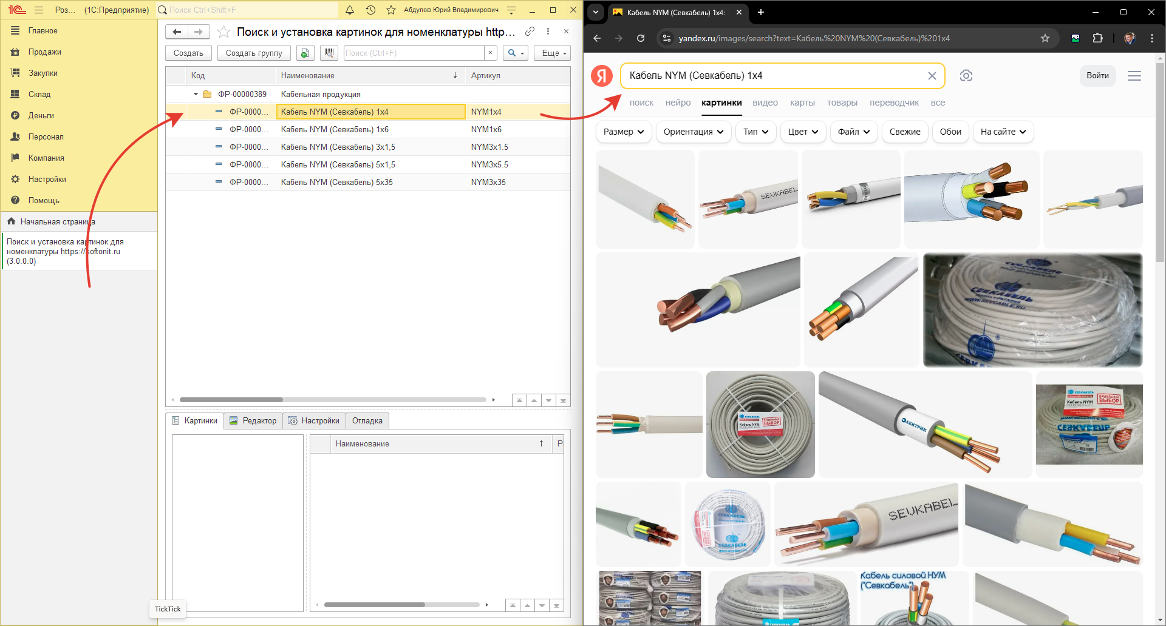The height and width of the screenshot is (626, 1166).
Task: Collapse the ФР-00000389 group folder
Action: click(196, 94)
